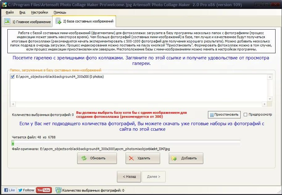
Task: Click the folder list scroll right arrow
Action: pyautogui.click(x=264, y=104)
